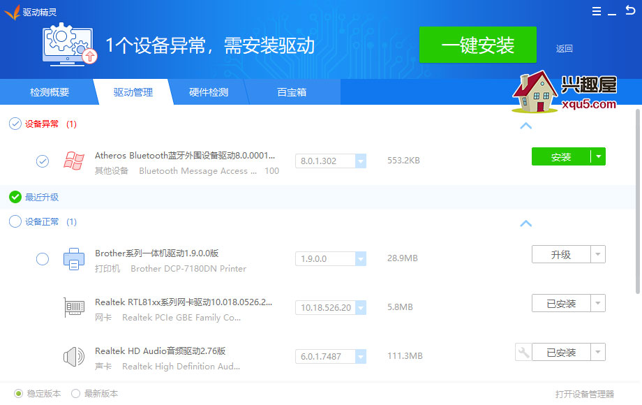Open version dropdown showing 10.18.526.20

point(360,307)
